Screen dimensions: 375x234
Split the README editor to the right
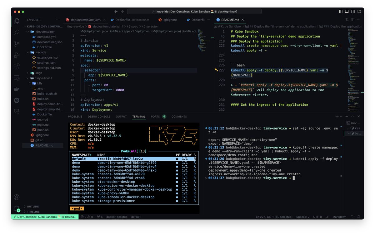coord(352,20)
